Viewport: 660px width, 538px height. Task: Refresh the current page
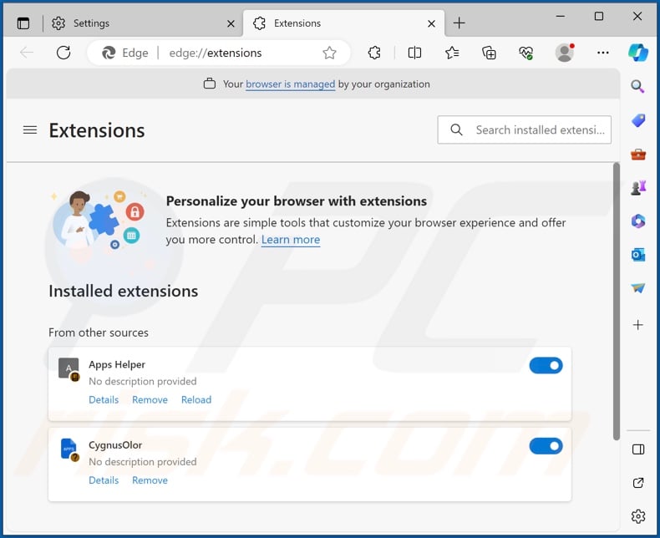[x=63, y=53]
